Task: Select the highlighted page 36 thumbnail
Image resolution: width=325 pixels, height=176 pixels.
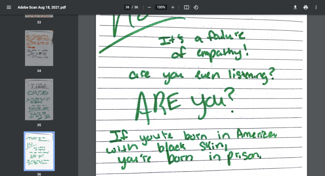Action: coord(39,151)
